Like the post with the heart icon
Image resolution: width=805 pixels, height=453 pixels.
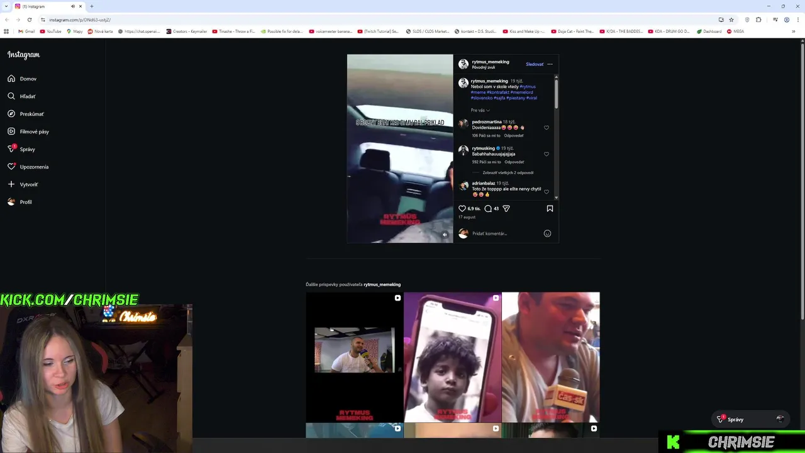(462, 208)
